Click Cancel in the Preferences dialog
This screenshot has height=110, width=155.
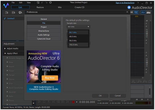pyautogui.click(x=118, y=96)
